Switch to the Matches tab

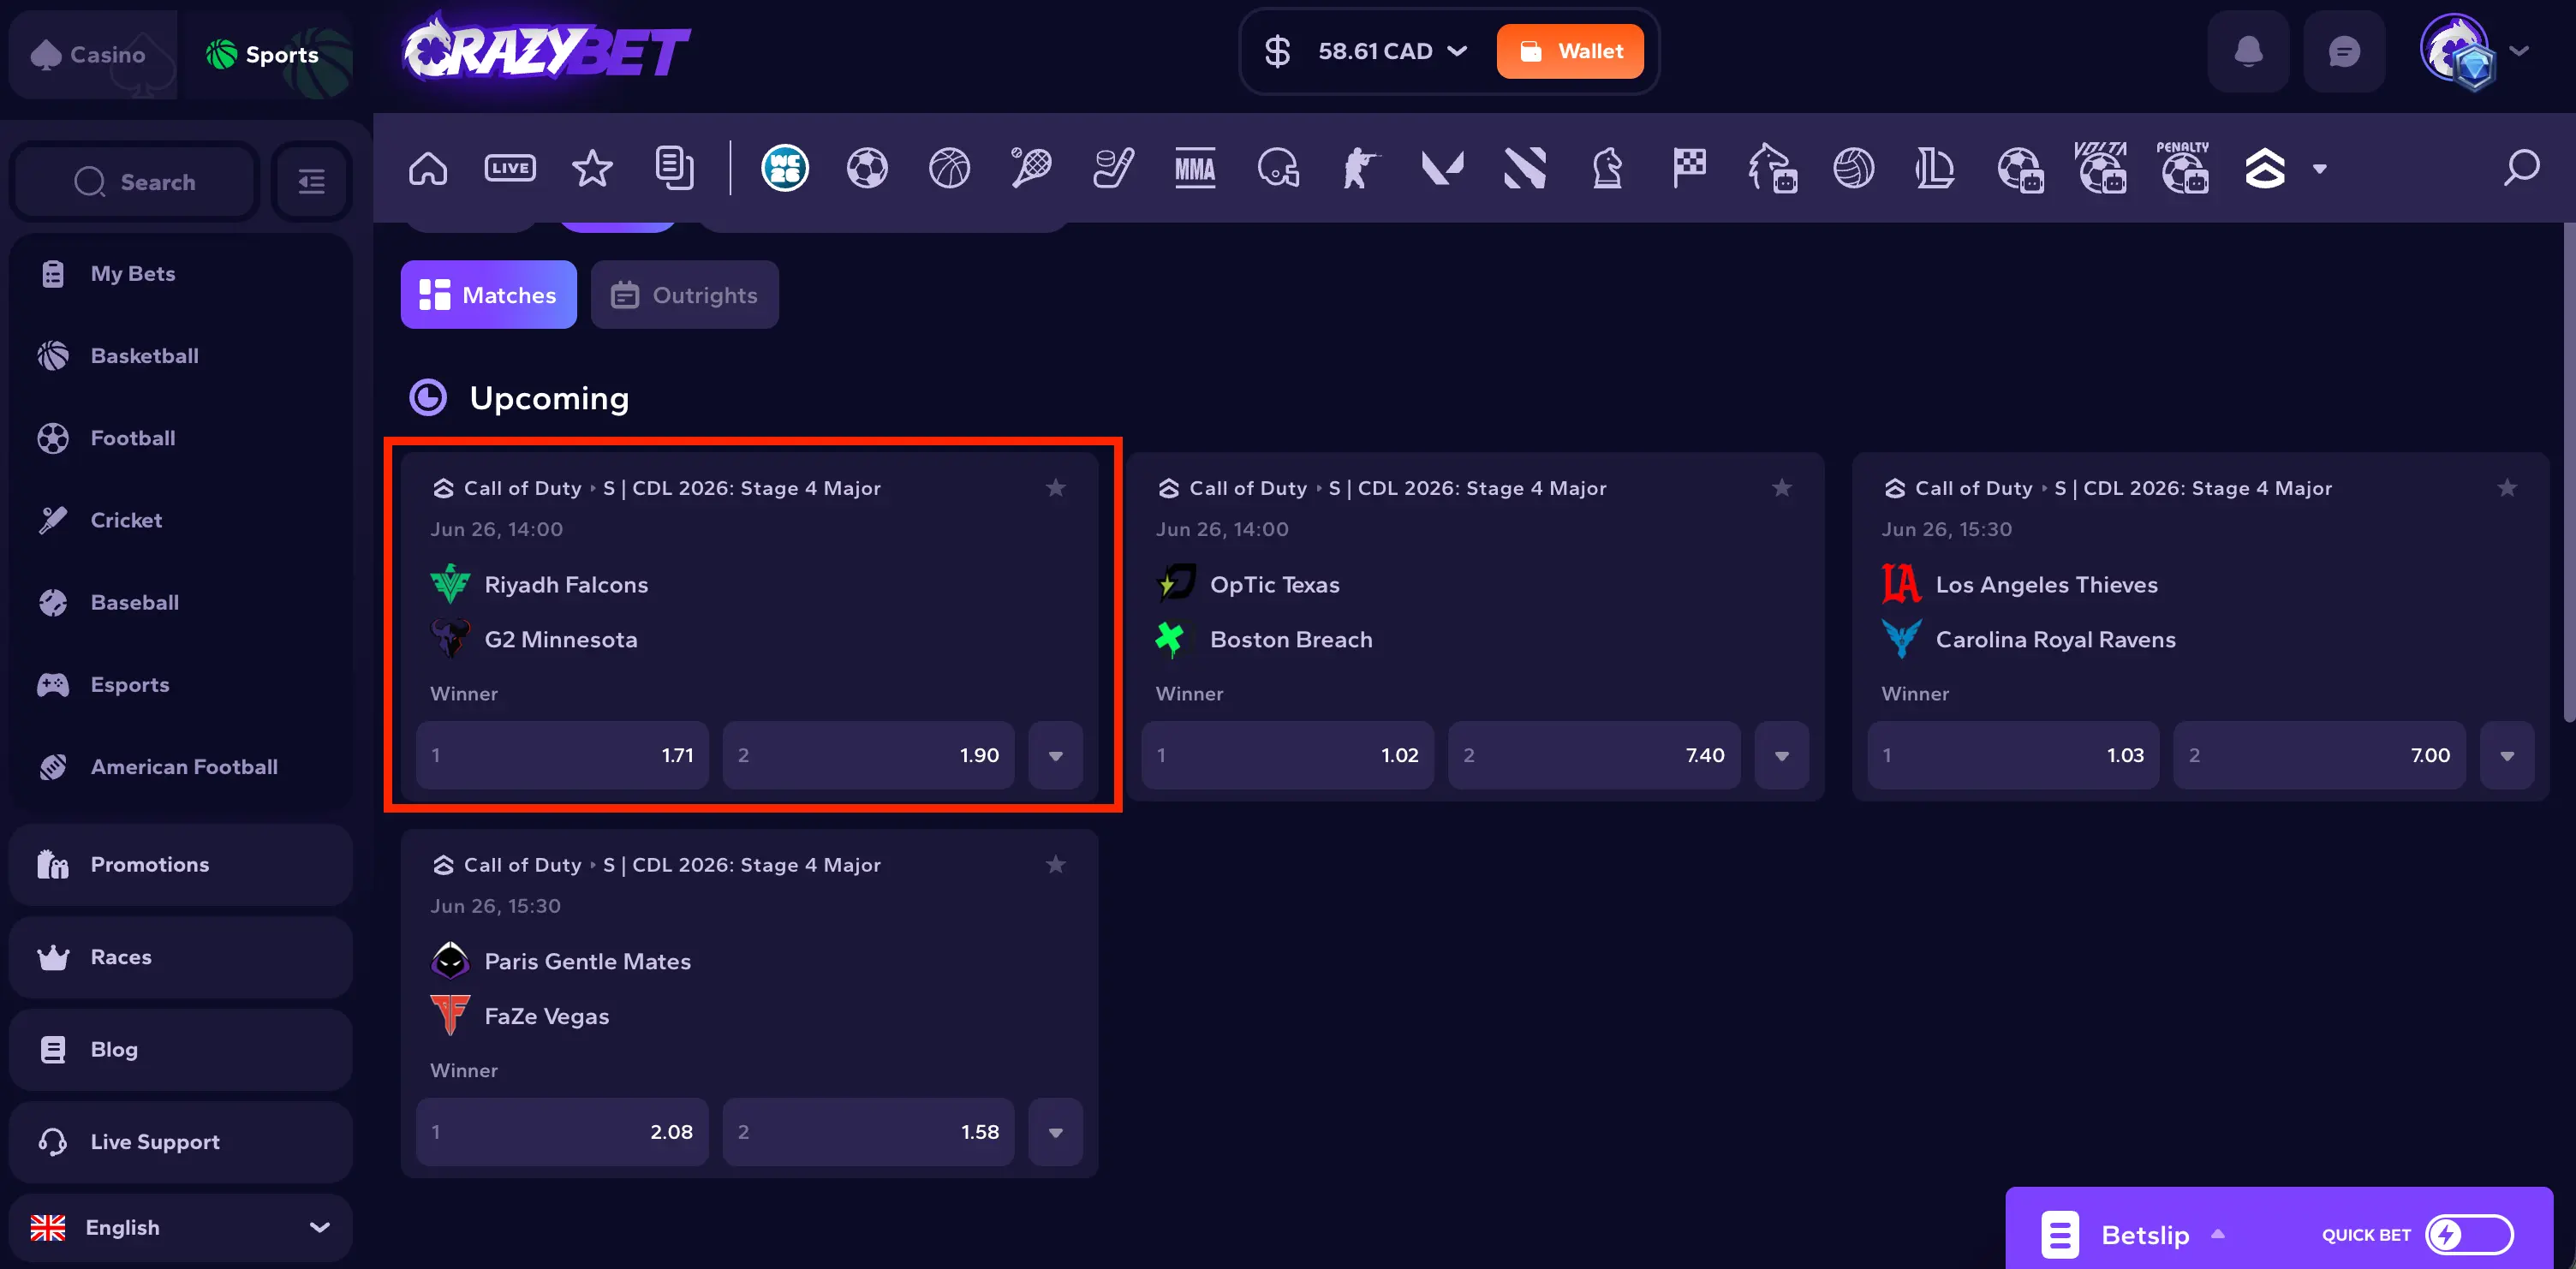pos(489,295)
